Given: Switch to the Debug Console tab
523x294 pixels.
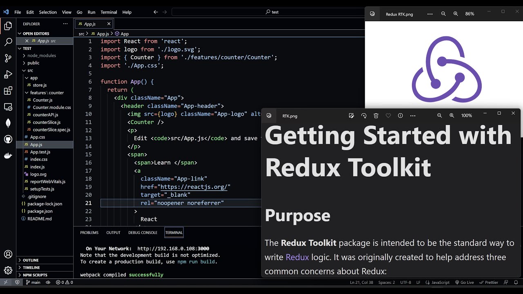Looking at the screenshot, I should point(143,233).
